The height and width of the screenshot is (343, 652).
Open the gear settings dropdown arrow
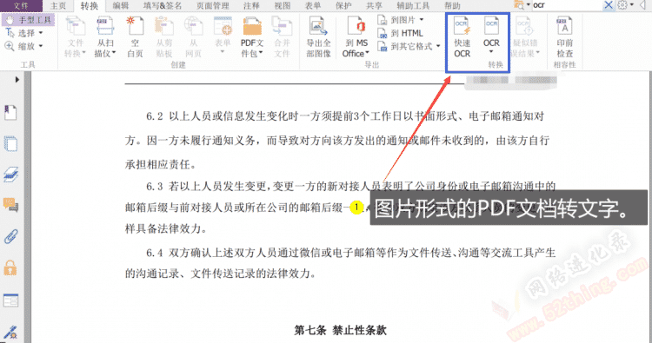point(631,5)
